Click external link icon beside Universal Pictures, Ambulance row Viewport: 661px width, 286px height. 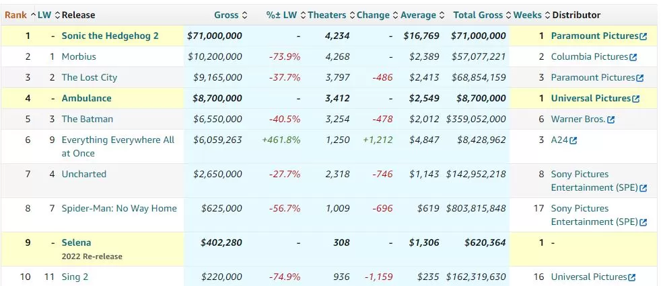[x=635, y=99]
